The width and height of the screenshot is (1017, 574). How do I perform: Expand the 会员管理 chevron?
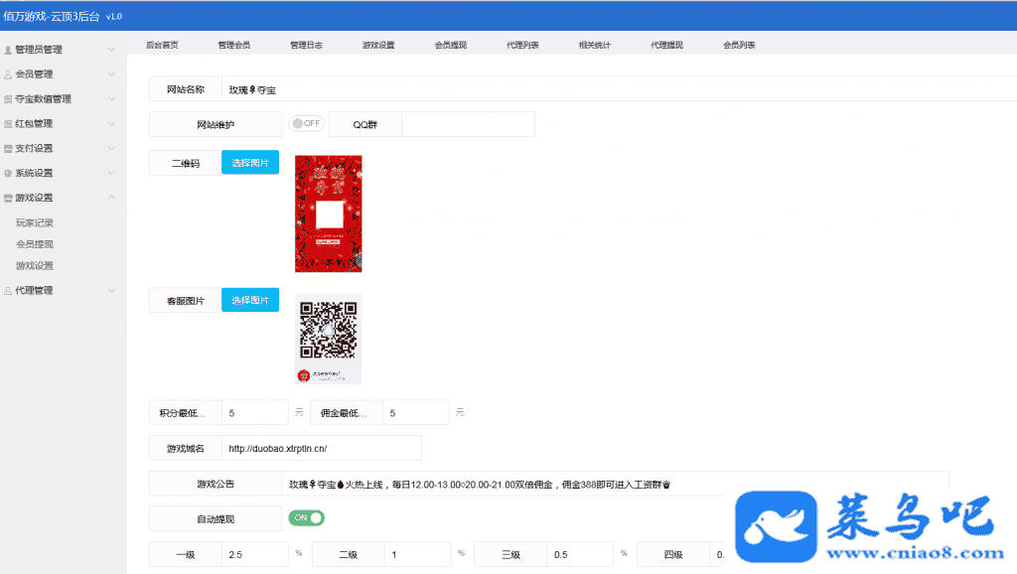click(x=111, y=73)
